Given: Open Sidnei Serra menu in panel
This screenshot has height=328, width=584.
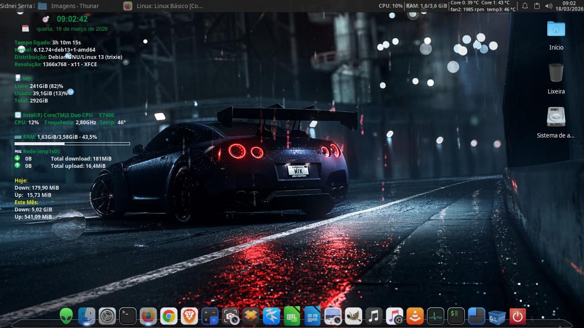Looking at the screenshot, I should tap(16, 6).
